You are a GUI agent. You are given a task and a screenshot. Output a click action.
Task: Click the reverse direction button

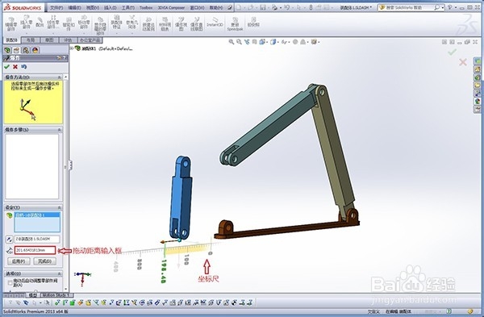(x=9, y=240)
